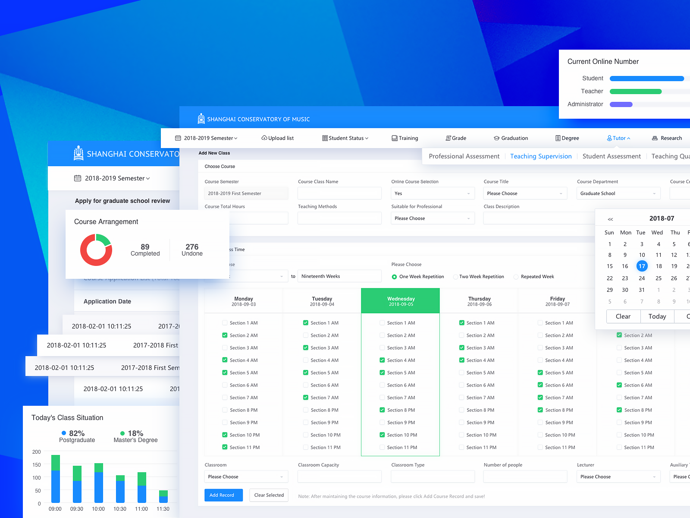Select the Two Week Repetition option
The height and width of the screenshot is (518, 690).
tap(455, 276)
